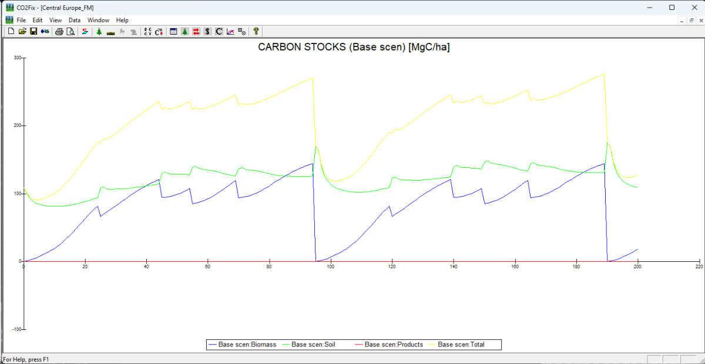The height and width of the screenshot is (364, 705).
Task: Click the blue arrows icon next to Save
Action: pyautogui.click(x=45, y=31)
